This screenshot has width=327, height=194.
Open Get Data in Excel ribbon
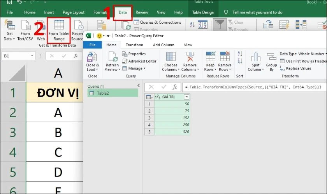pyautogui.click(x=9, y=30)
